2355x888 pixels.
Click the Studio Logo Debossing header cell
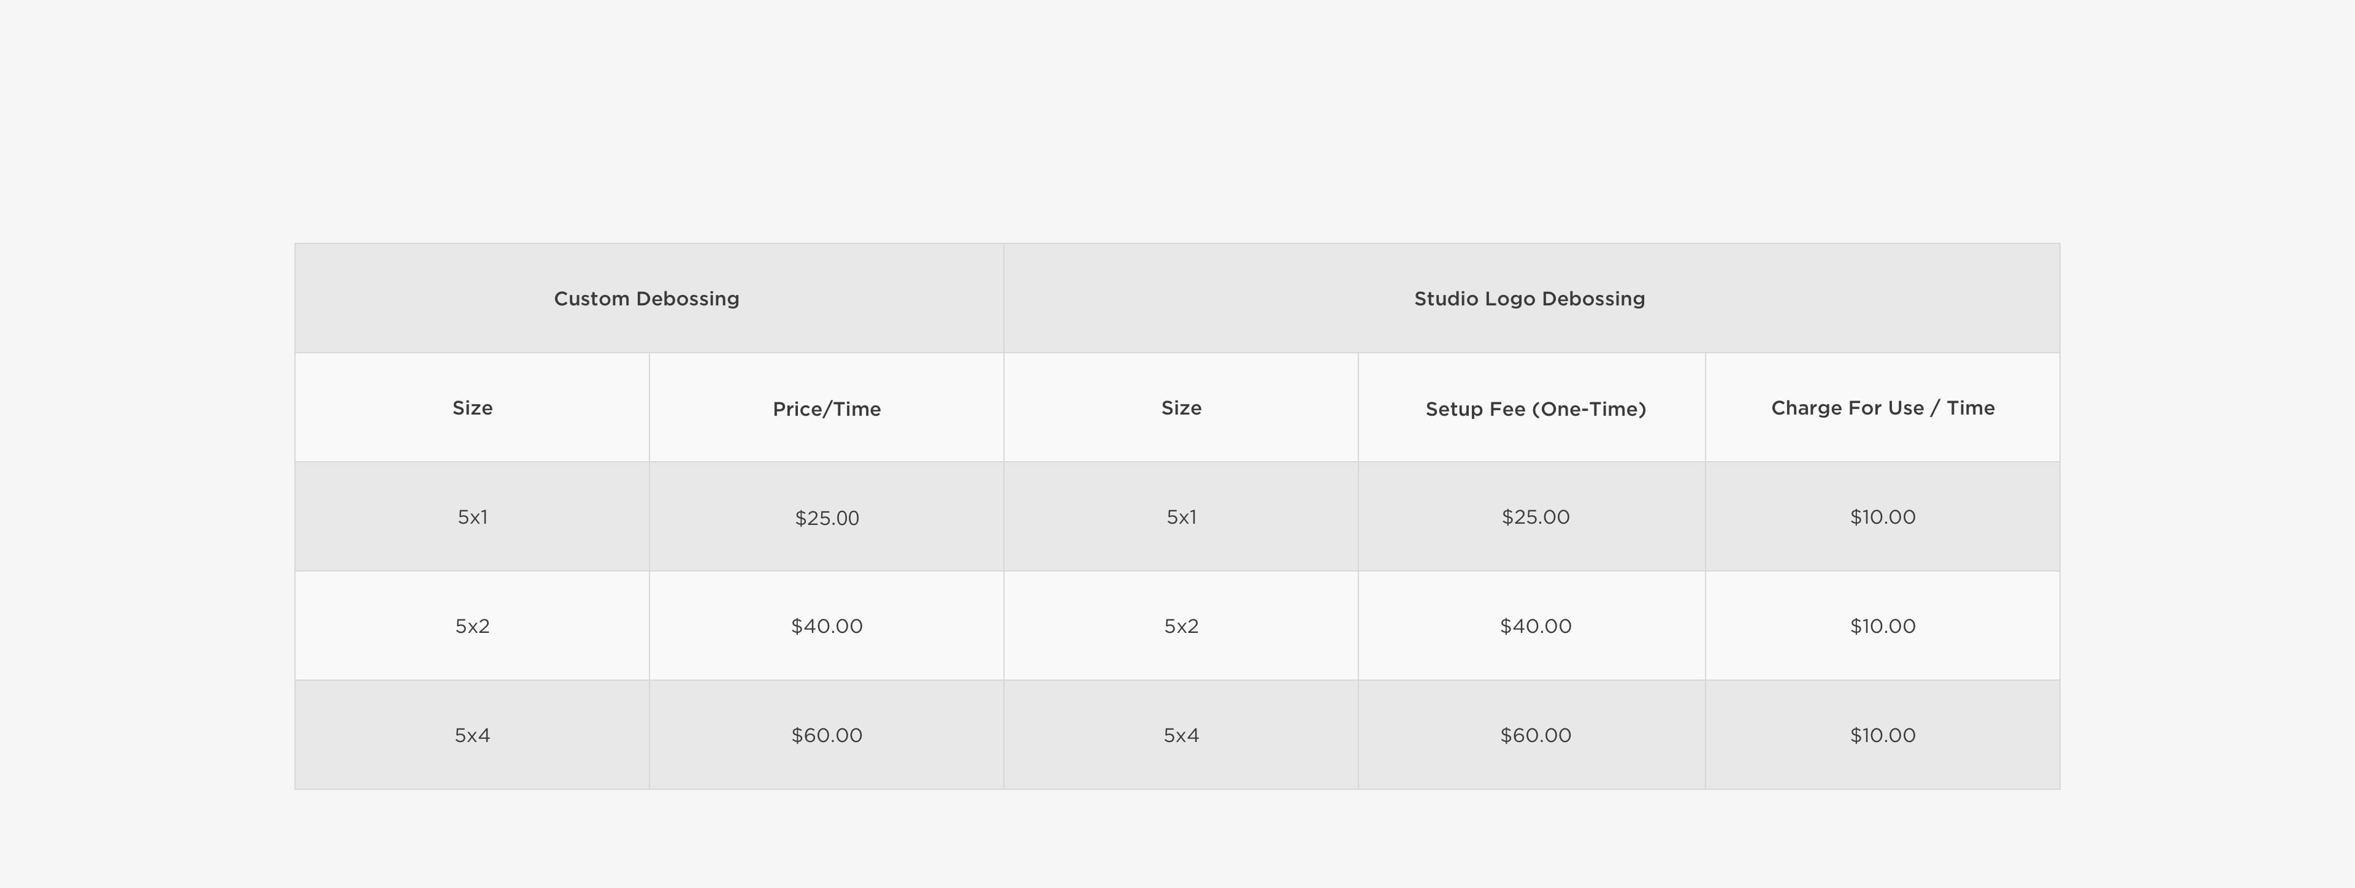point(1531,298)
